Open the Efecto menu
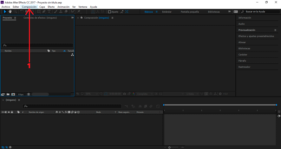Viewport: 281px width, 149px height. click(x=51, y=7)
